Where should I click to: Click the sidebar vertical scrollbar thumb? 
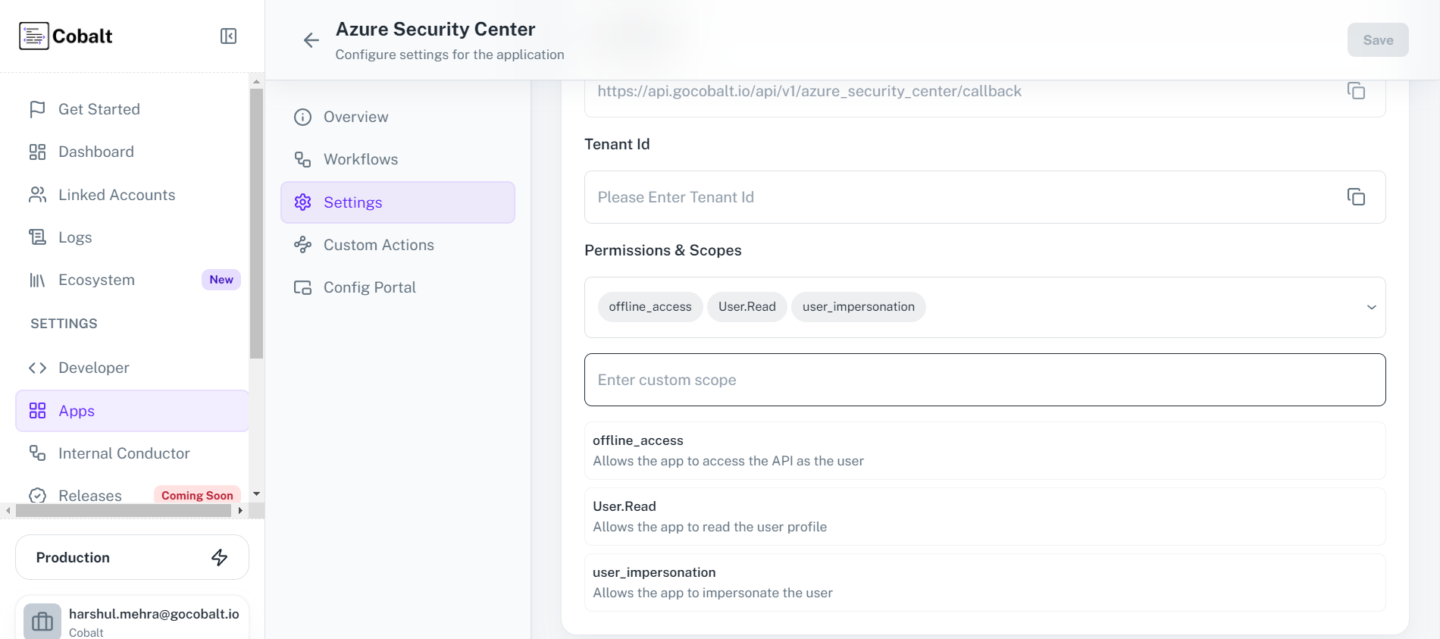[x=256, y=224]
